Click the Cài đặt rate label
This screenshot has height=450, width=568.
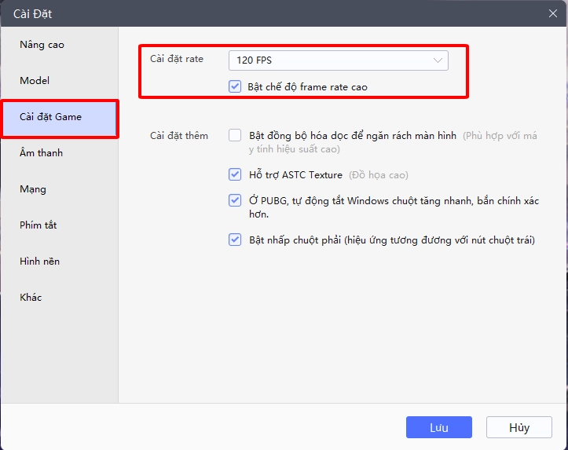(x=177, y=59)
